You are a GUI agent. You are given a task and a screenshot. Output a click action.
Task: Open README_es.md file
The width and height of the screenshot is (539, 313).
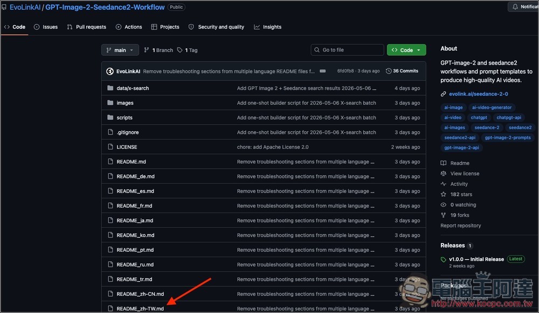(135, 191)
